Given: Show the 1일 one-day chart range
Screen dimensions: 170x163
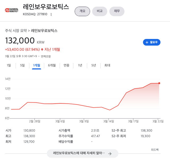Looking at the screenshot, I should tap(9, 65).
